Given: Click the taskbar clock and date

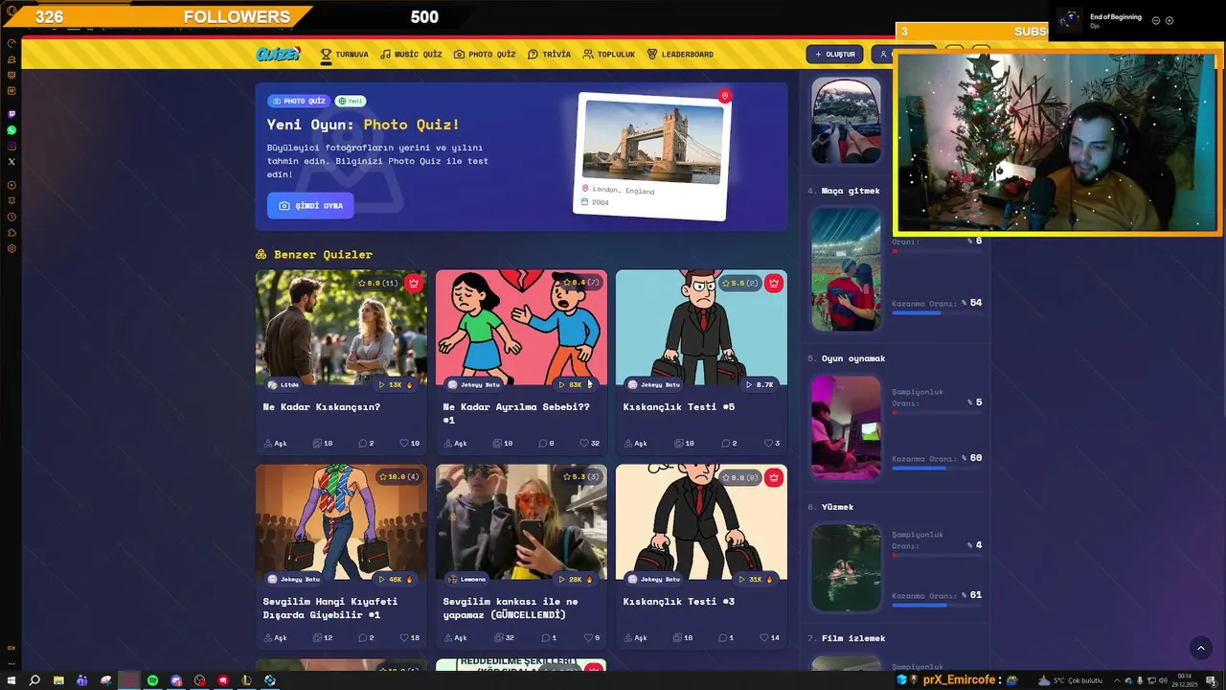Looking at the screenshot, I should [x=1185, y=680].
